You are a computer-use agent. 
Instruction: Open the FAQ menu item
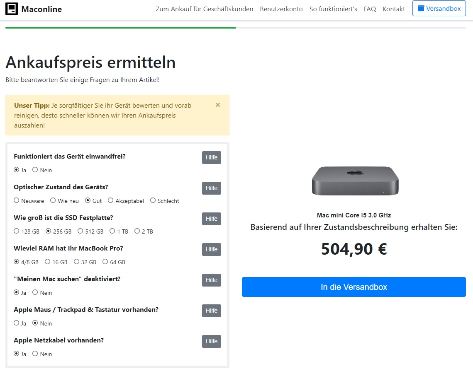[370, 9]
